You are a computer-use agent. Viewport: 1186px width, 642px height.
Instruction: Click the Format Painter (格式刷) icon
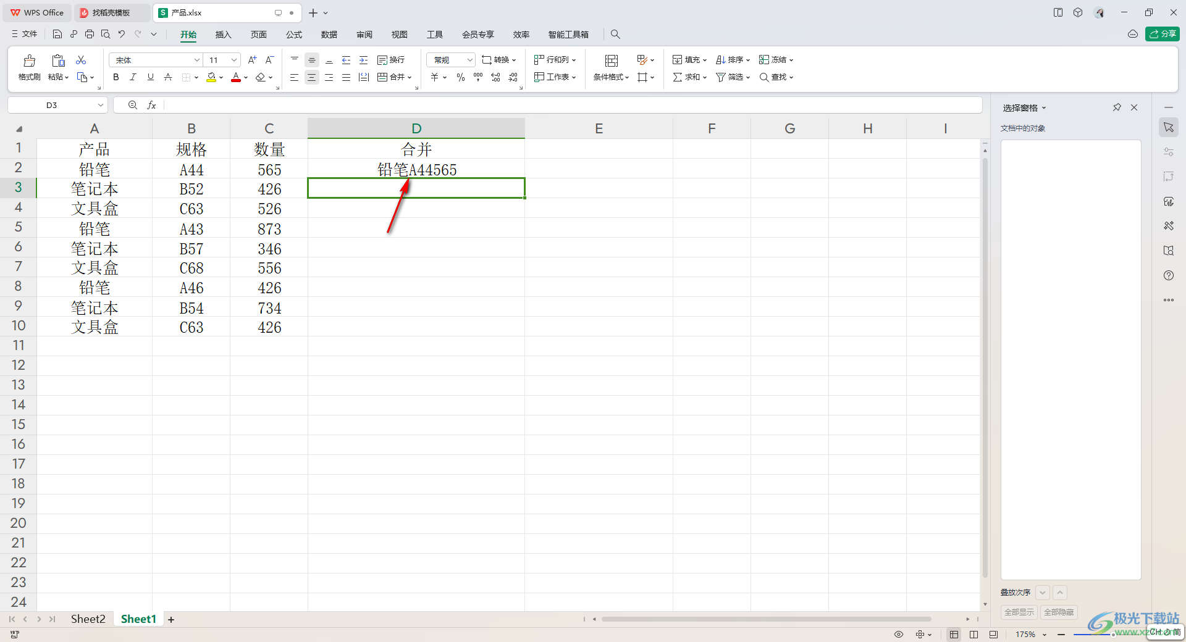[29, 60]
